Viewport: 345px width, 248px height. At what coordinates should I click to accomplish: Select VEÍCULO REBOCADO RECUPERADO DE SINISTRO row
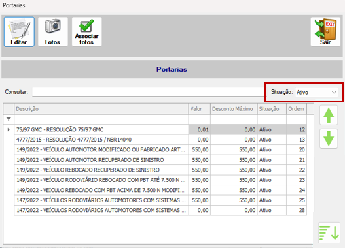point(160,170)
